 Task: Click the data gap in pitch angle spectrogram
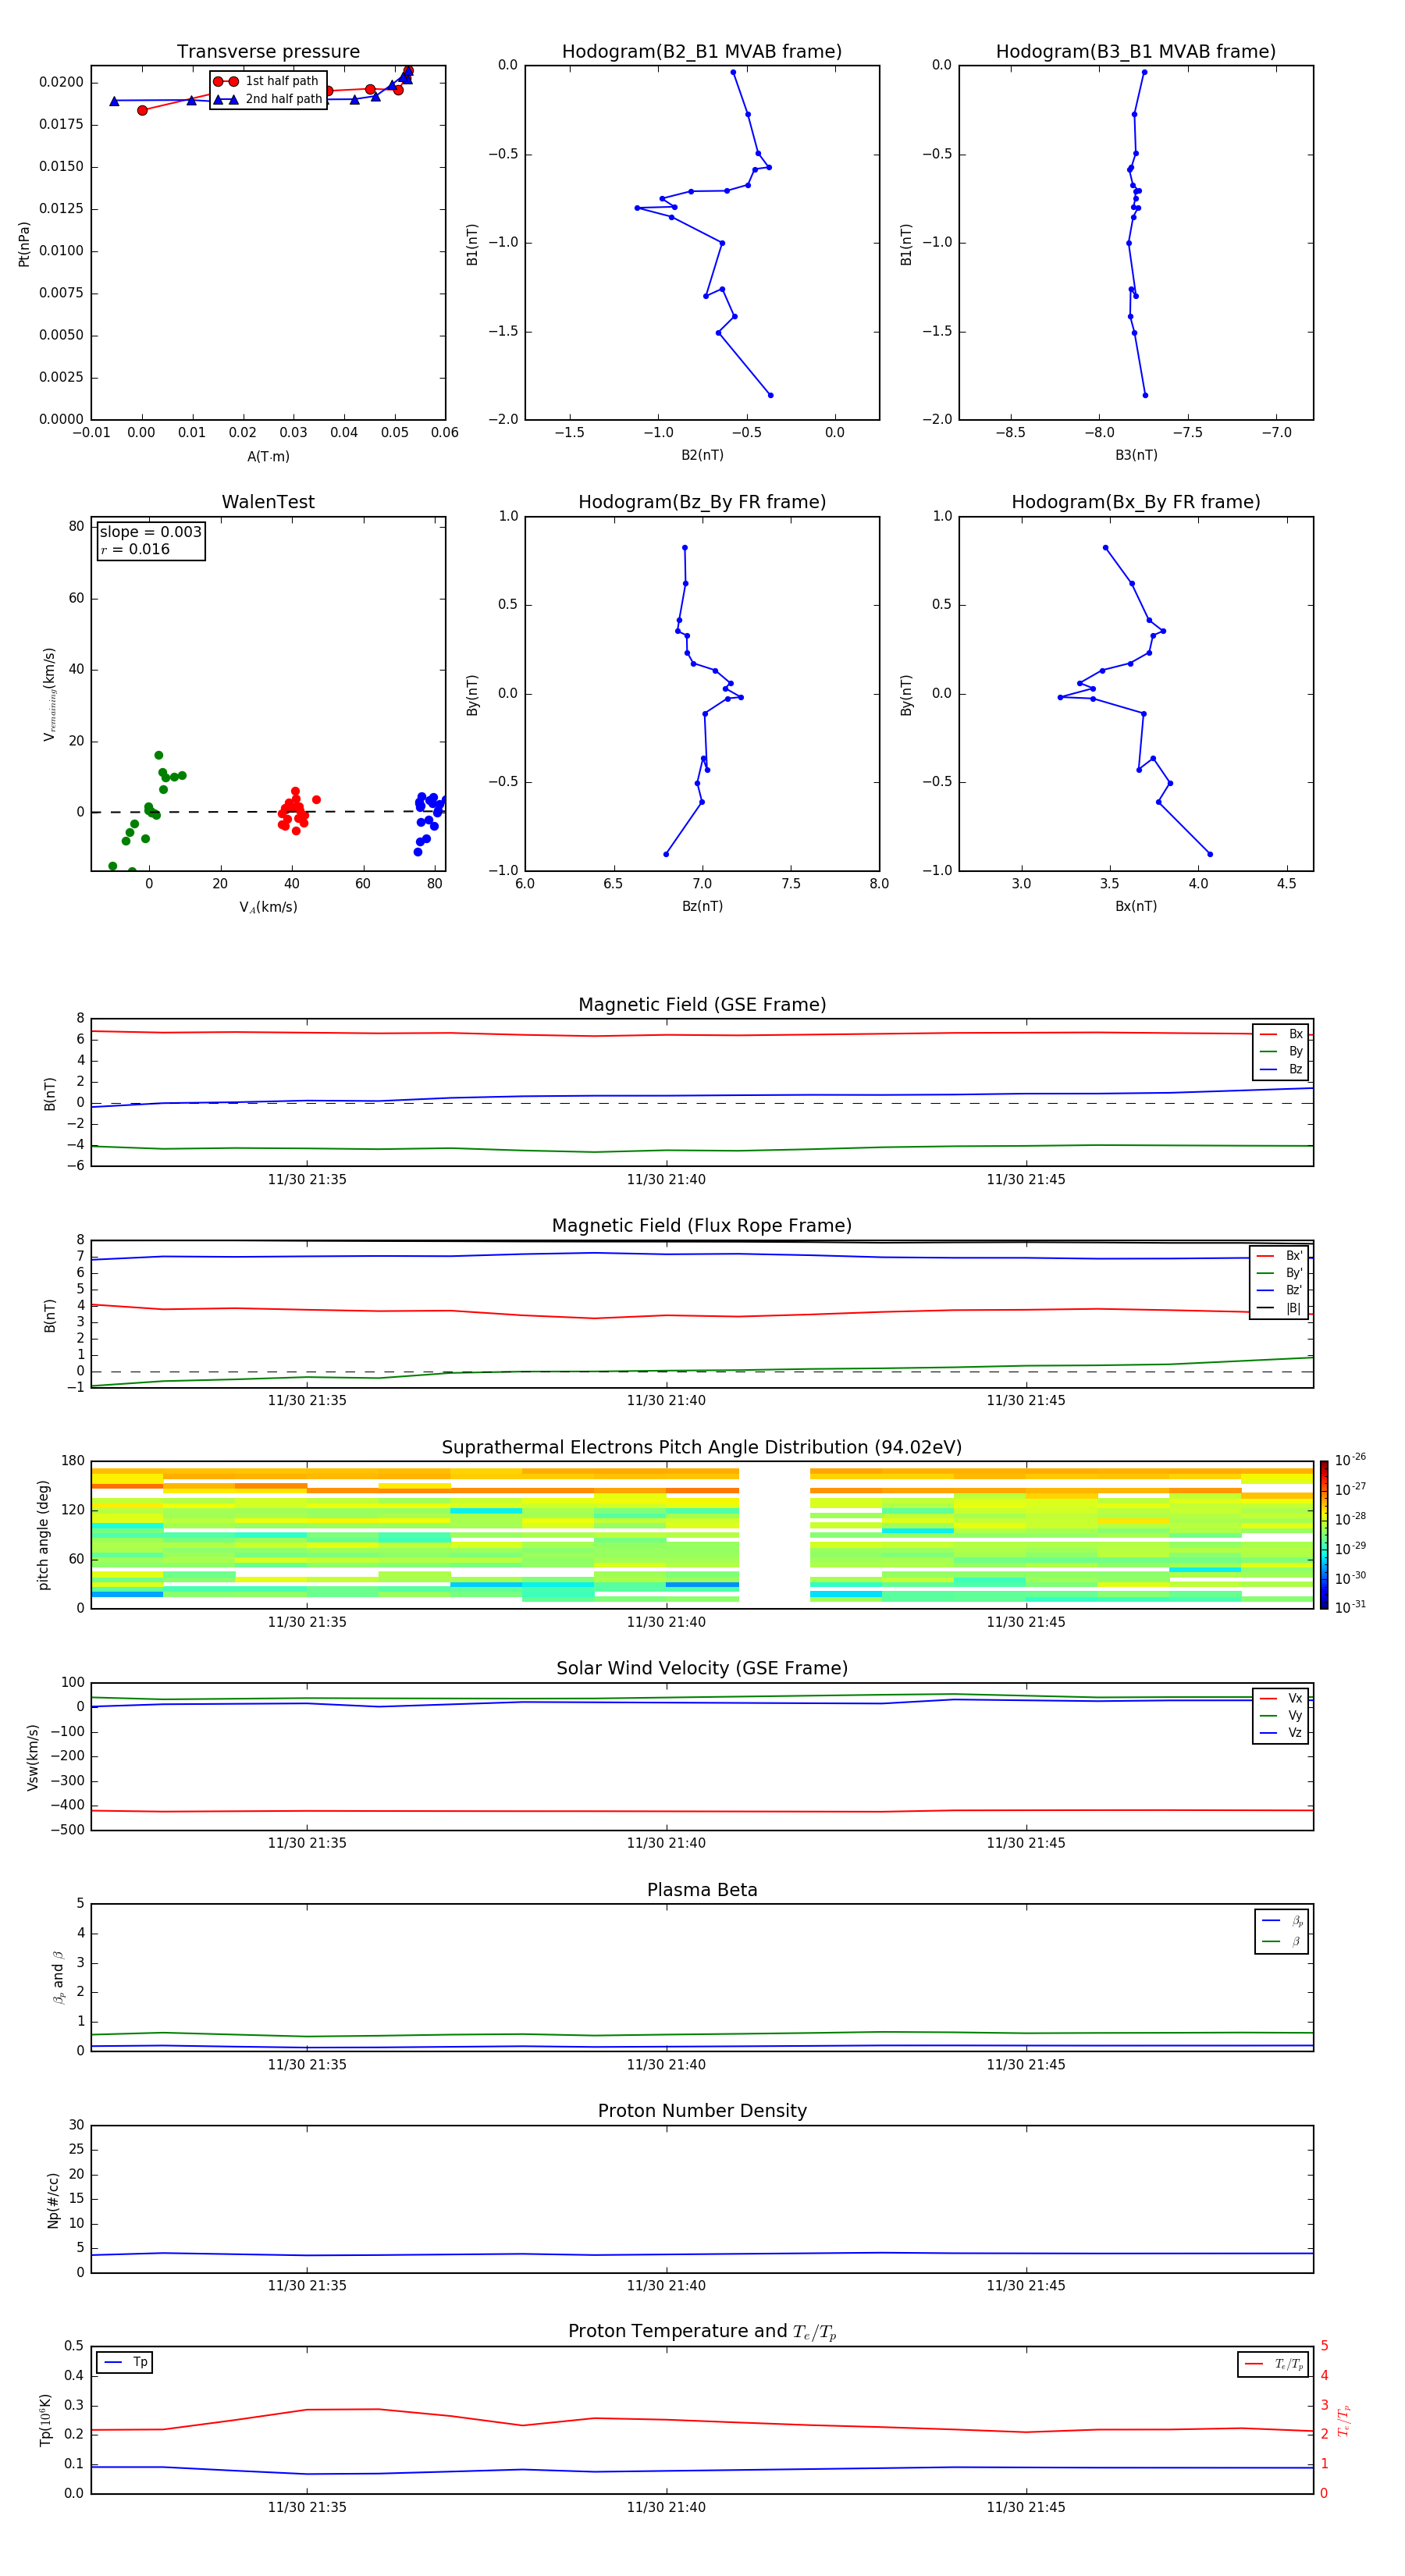tap(774, 1535)
